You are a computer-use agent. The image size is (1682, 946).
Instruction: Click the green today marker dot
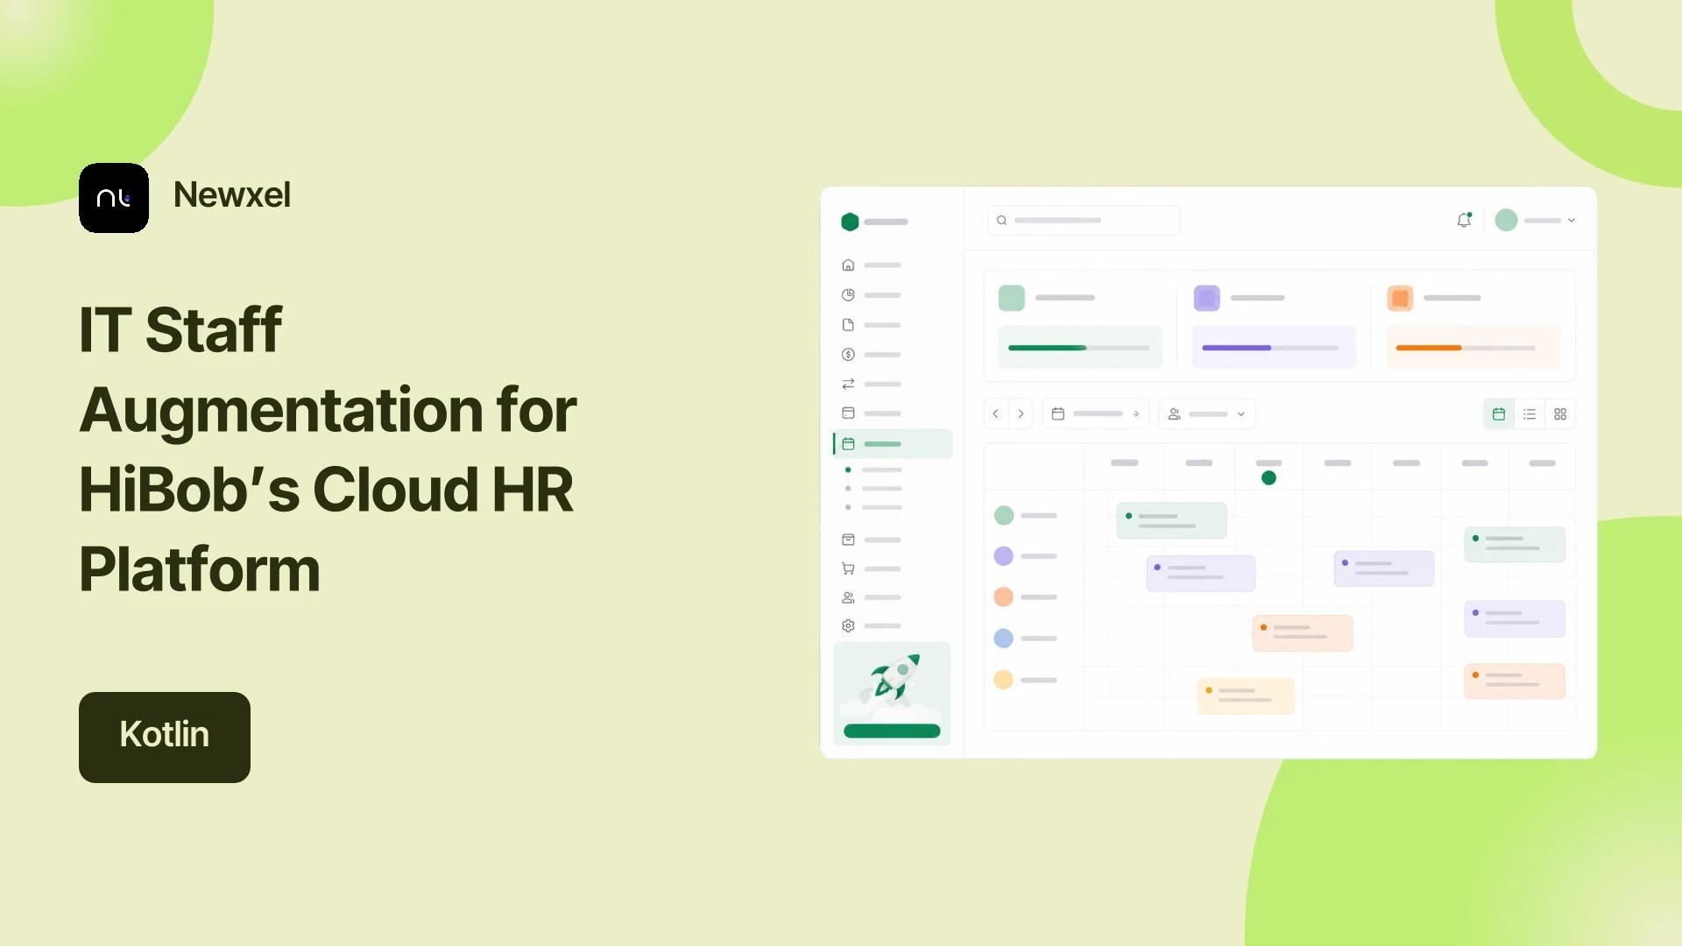(x=1269, y=477)
